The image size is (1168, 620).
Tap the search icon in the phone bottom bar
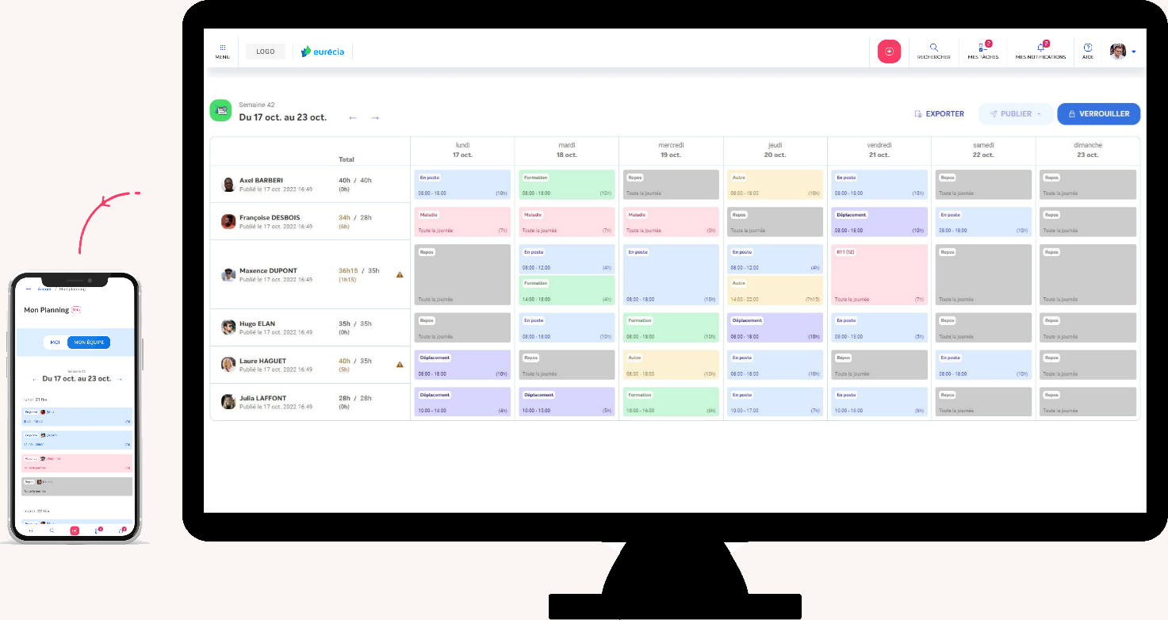coord(52,531)
